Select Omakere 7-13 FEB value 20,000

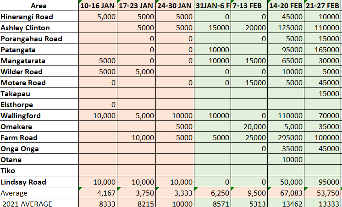249,126
